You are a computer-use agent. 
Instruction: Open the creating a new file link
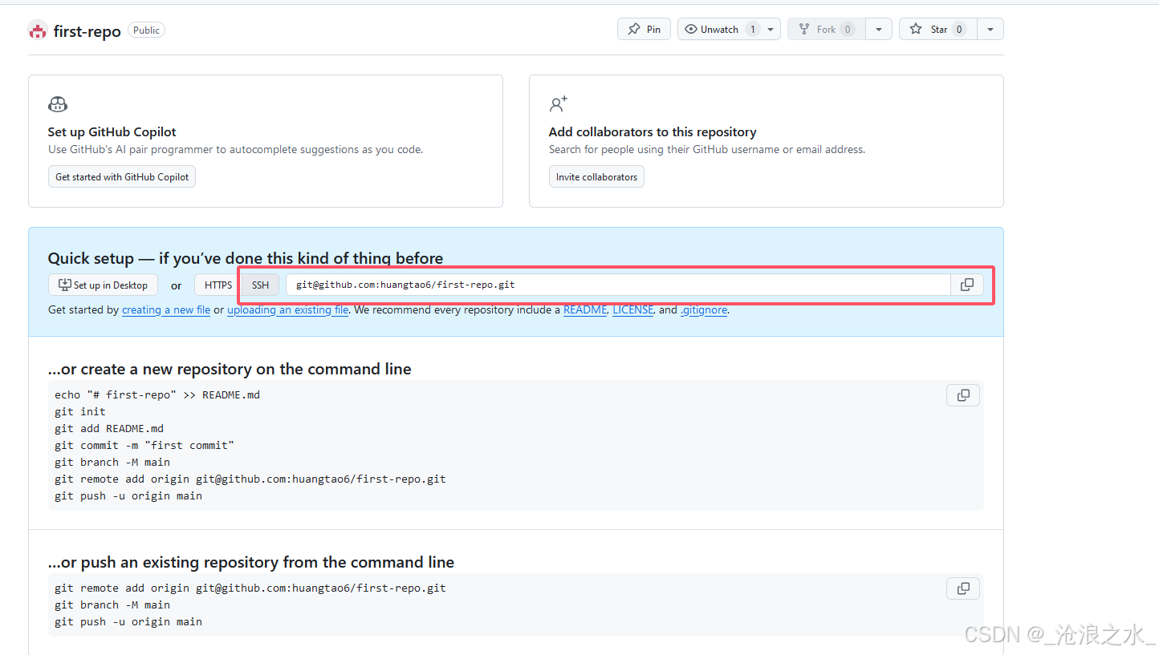[x=166, y=310]
